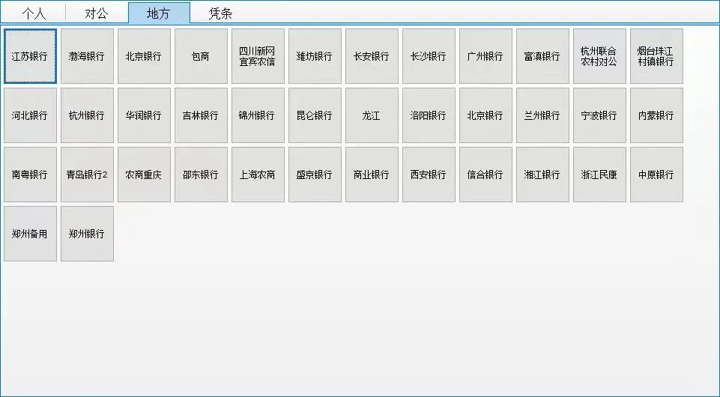The width and height of the screenshot is (720, 397).
Task: Pick the 吉林银行 button
Action: point(201,115)
